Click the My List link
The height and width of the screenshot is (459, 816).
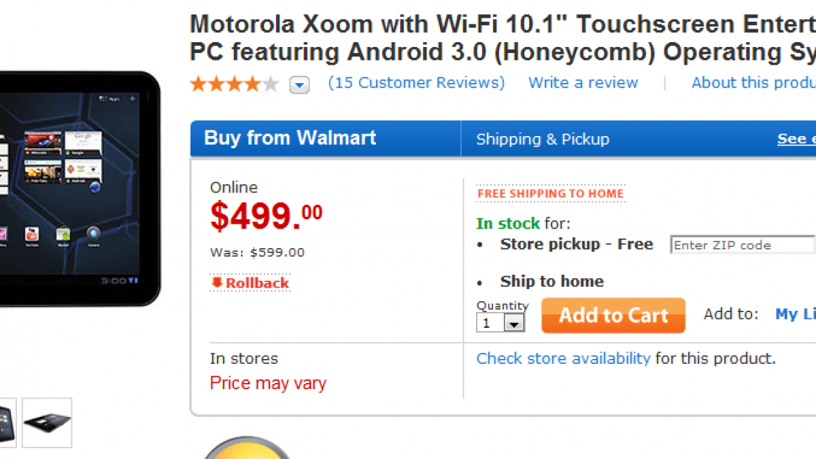click(796, 314)
